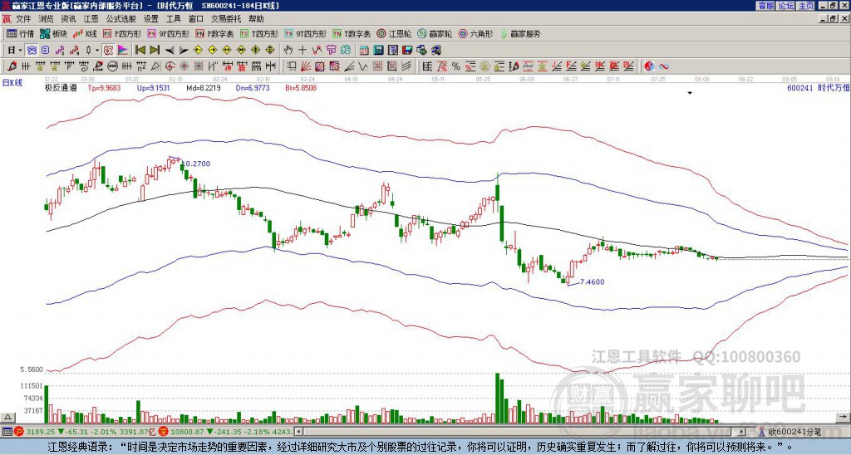Select the red target circle tool

click(x=170, y=66)
